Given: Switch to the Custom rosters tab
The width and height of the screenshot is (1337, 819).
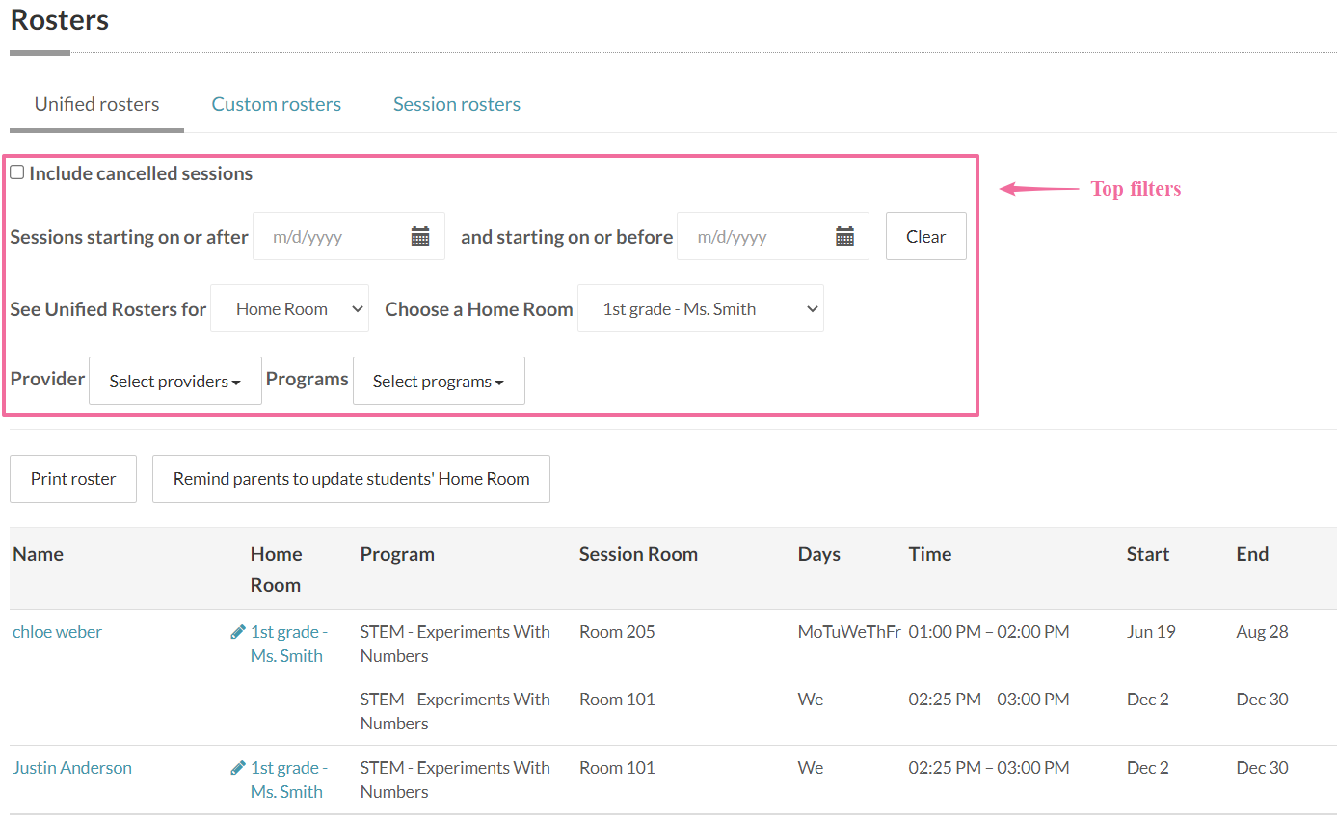Looking at the screenshot, I should tap(277, 104).
